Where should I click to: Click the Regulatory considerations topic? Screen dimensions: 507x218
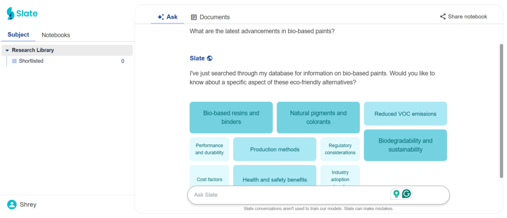340,149
